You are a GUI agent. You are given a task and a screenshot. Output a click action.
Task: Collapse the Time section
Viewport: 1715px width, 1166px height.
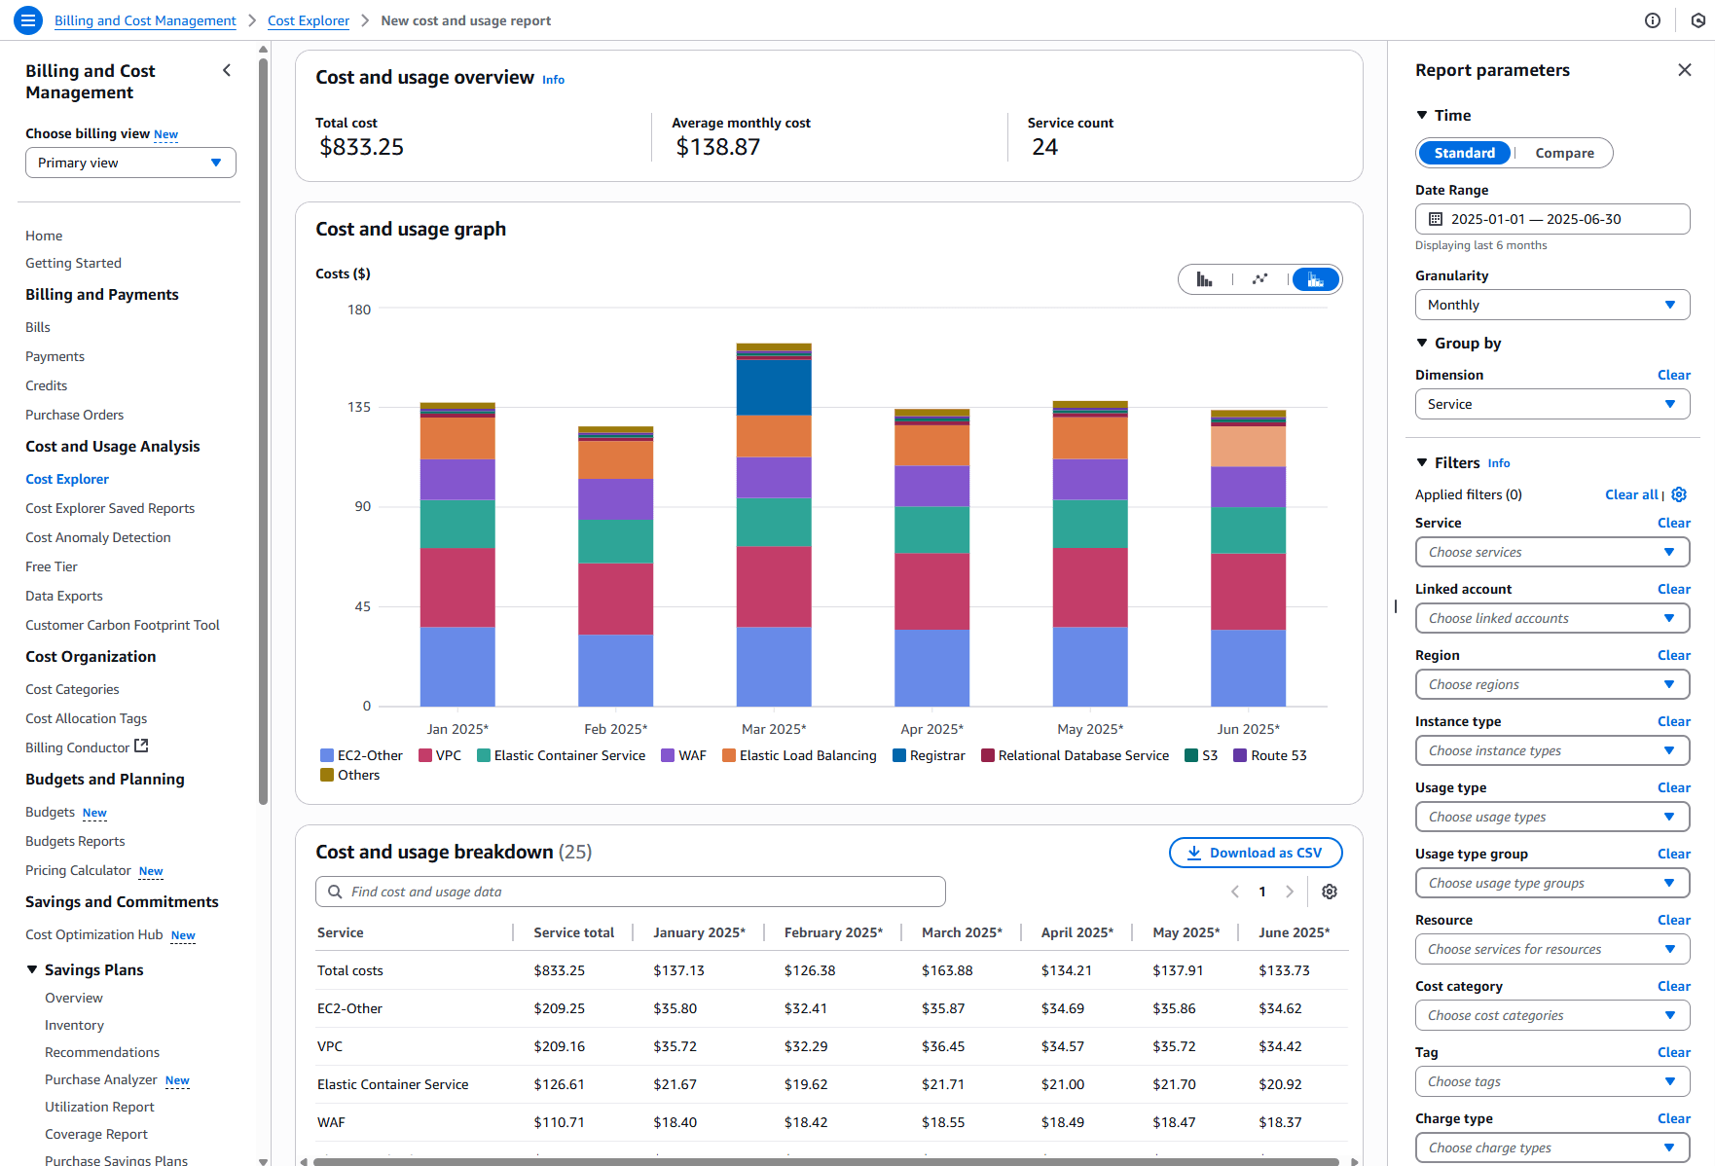(1422, 115)
